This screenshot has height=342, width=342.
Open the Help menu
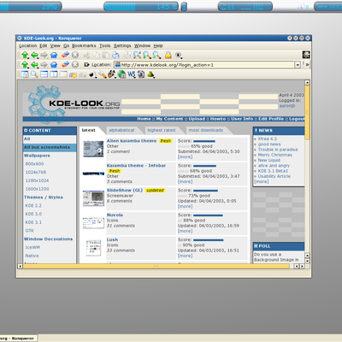(x=158, y=45)
